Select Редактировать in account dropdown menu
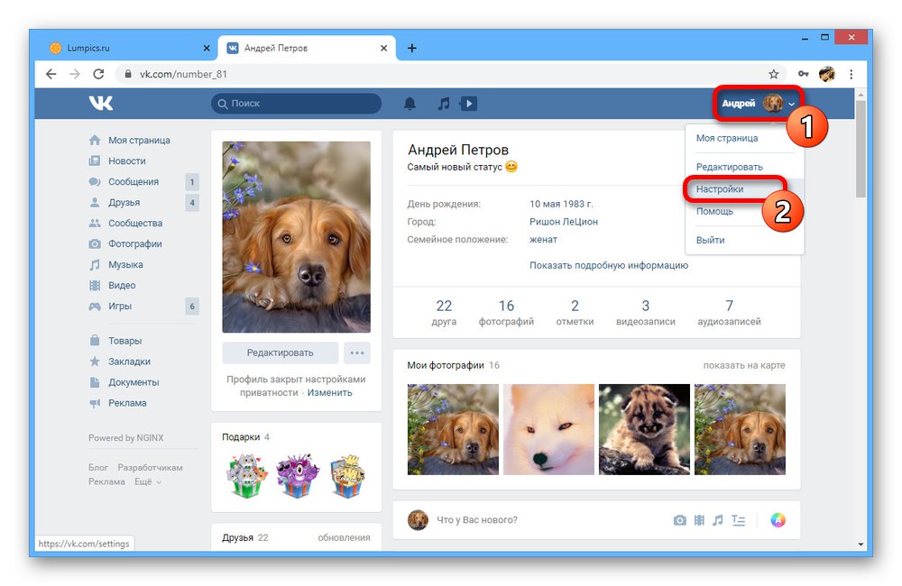Screen dimensions: 902x586 coord(729,167)
